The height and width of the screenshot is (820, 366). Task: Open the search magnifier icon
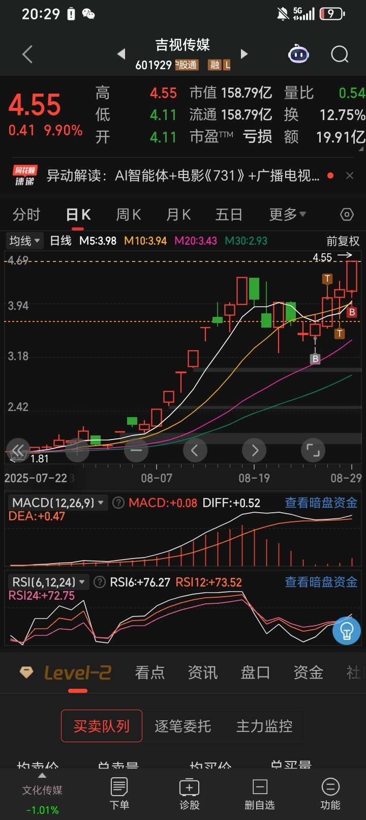pyautogui.click(x=340, y=54)
